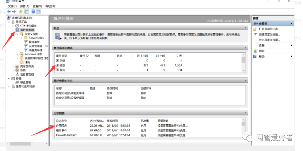This screenshot has width=303, height=151.
Task: Click the Windows 日志 folder icon
Action: (22, 54)
